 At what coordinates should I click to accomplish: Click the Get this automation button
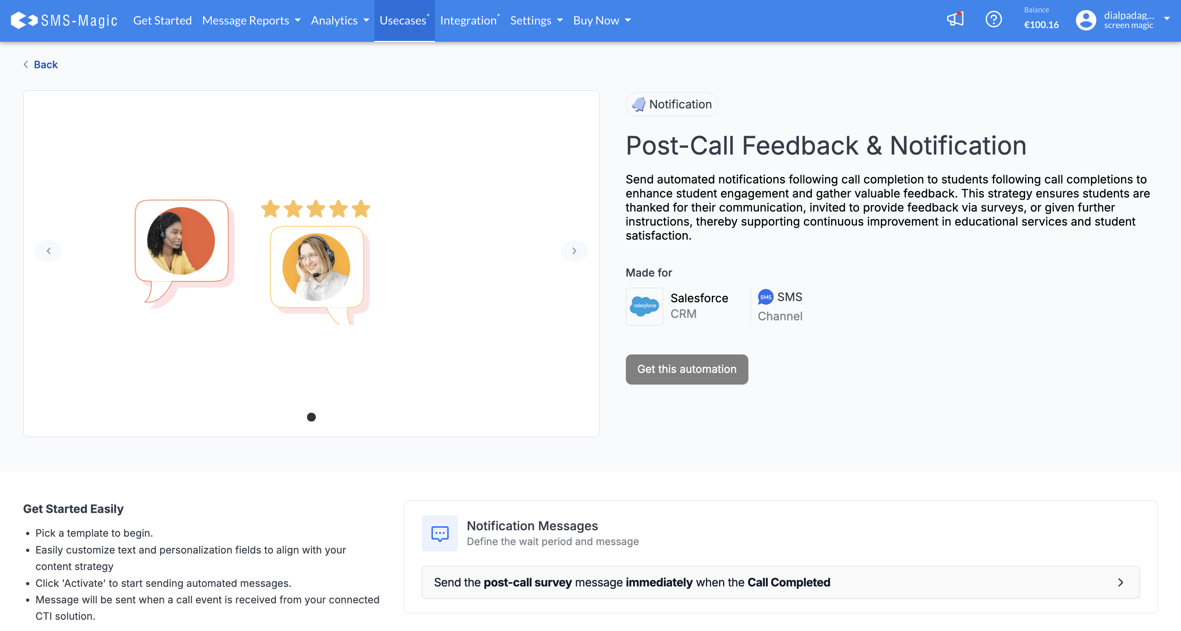tap(687, 369)
